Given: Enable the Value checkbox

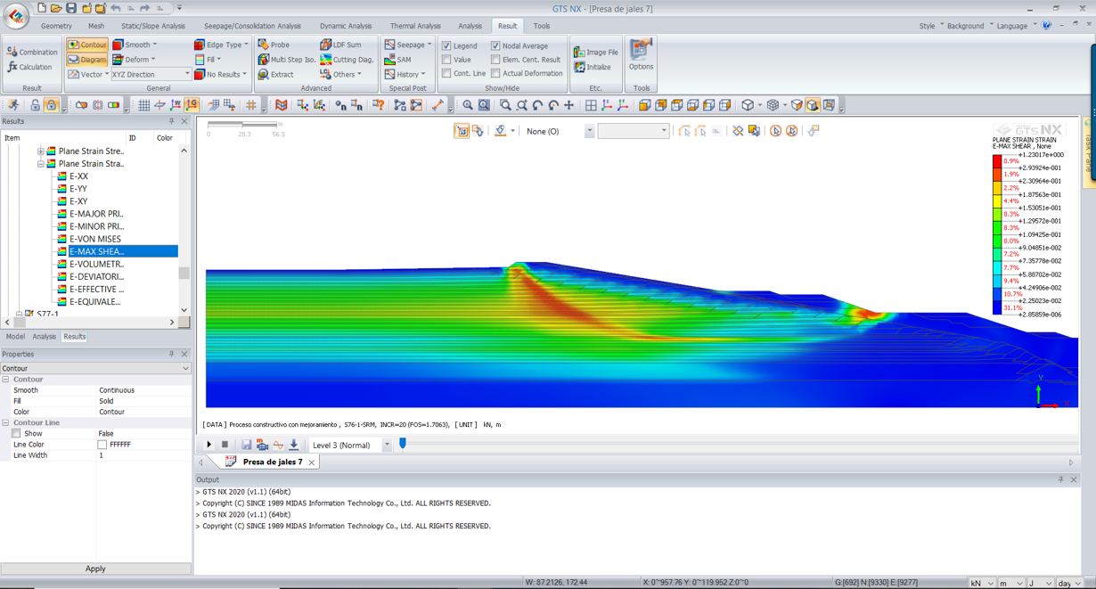Looking at the screenshot, I should point(446,60).
